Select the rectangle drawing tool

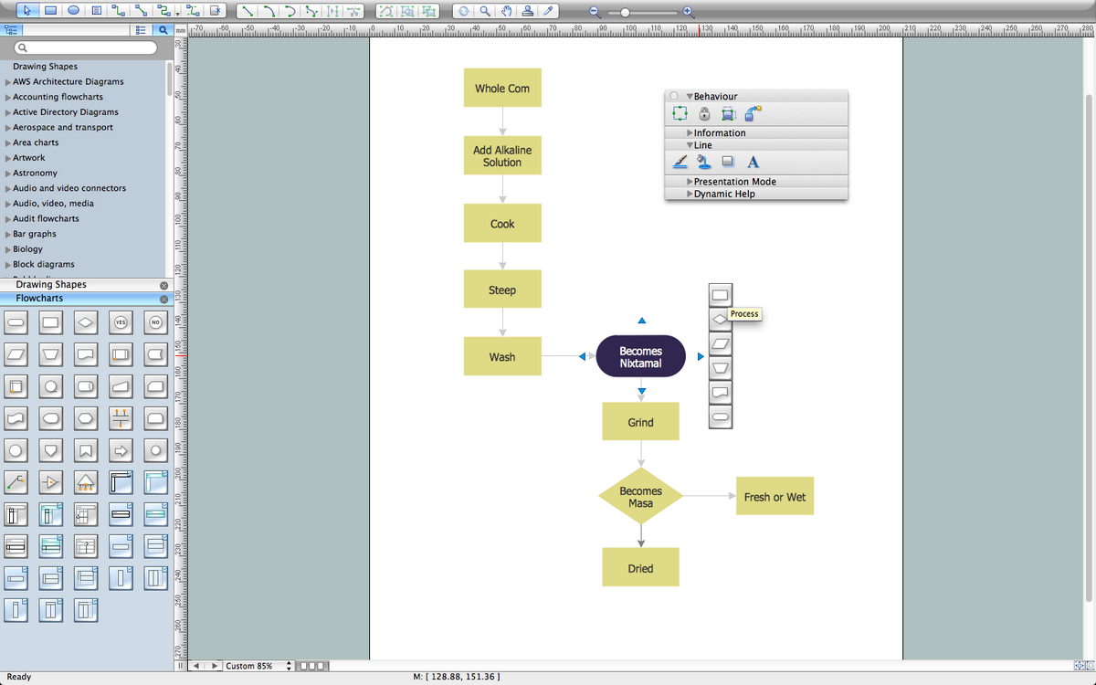point(50,11)
